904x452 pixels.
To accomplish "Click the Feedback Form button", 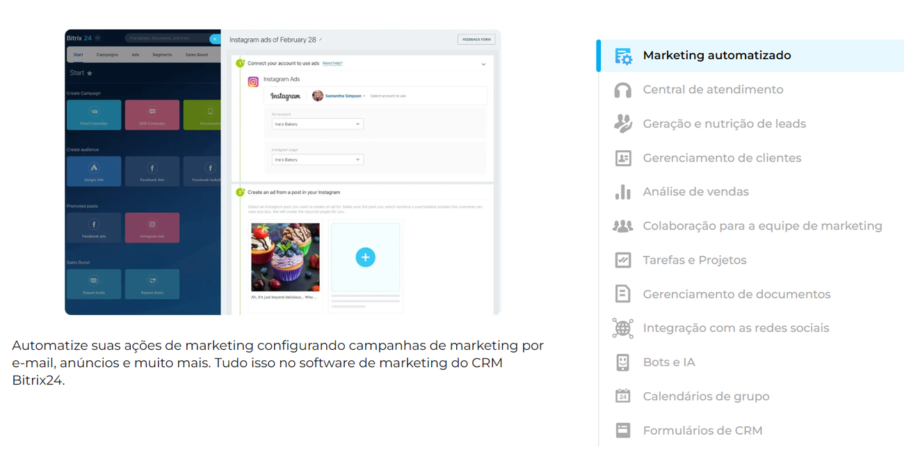I will [x=476, y=40].
